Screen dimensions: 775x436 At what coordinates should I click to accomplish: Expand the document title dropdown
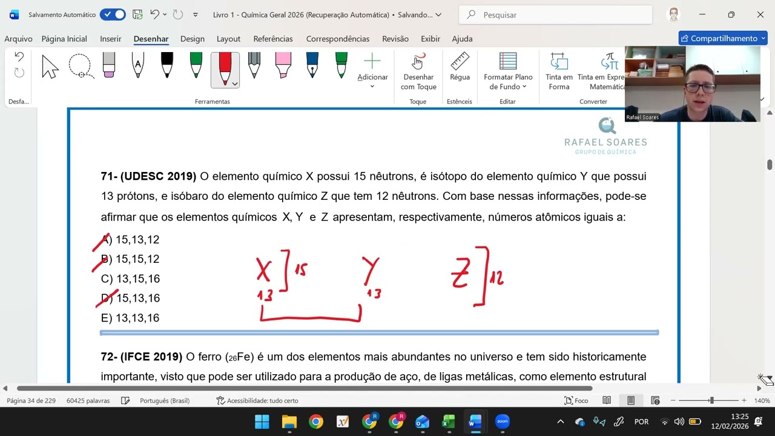[x=438, y=15]
